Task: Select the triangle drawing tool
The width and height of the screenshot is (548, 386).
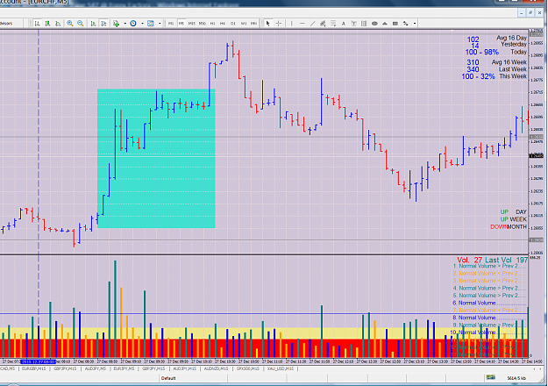Action: [x=385, y=24]
